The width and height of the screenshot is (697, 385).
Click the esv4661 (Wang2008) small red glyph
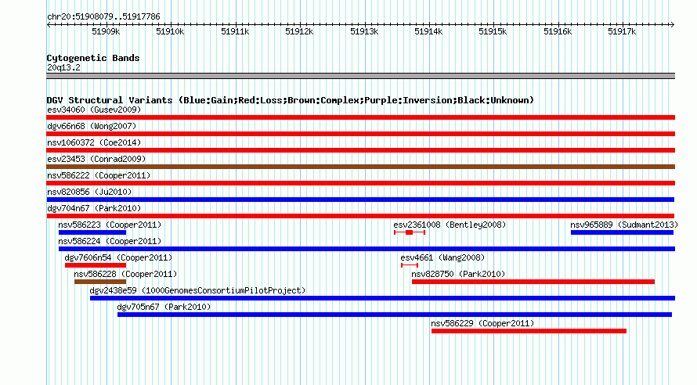[410, 265]
